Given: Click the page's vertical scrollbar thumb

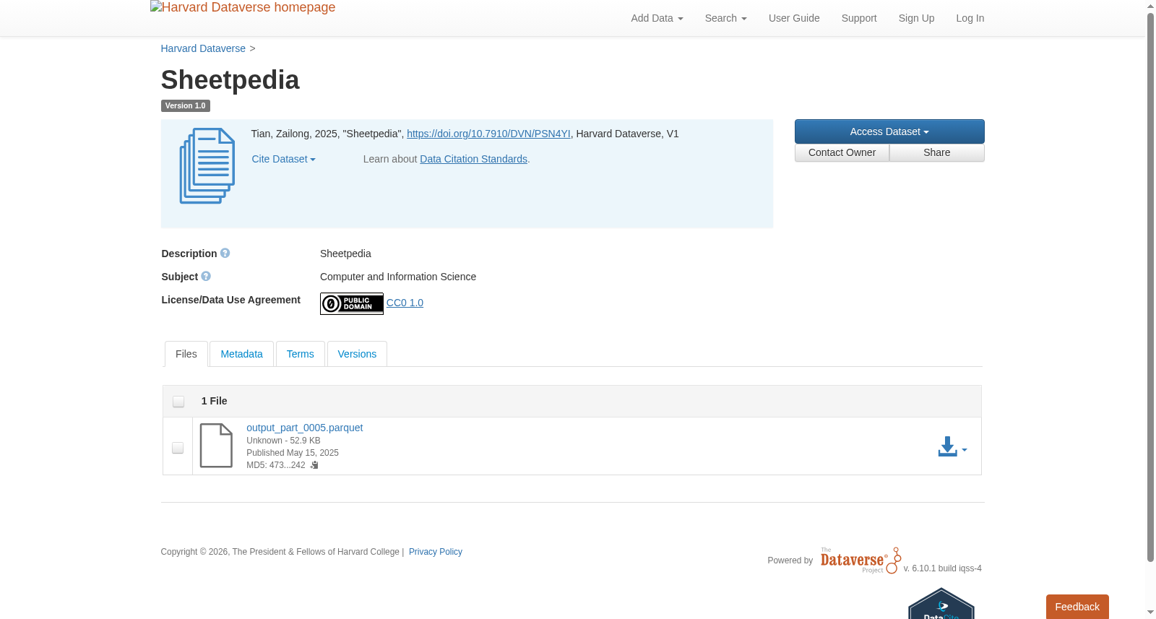Looking at the screenshot, I should click(x=1150, y=287).
